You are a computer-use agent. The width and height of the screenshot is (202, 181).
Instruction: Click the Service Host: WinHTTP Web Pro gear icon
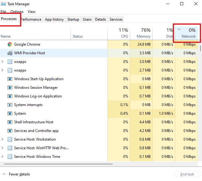click(x=10, y=148)
